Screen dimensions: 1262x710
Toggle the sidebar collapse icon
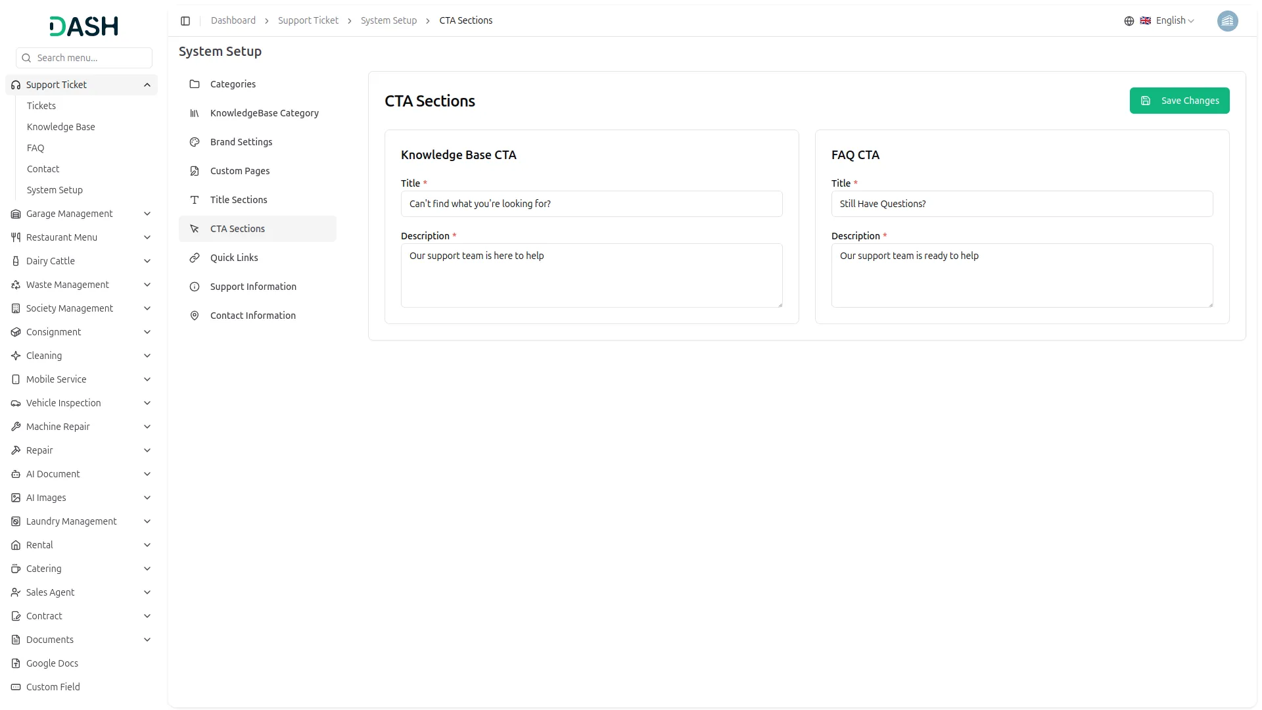point(185,21)
